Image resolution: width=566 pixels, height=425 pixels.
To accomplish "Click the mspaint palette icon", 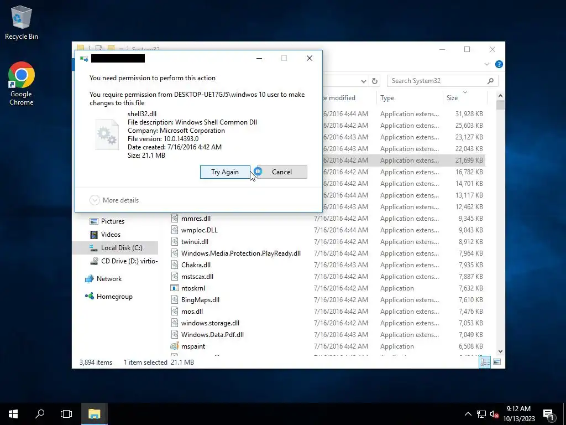I will (175, 346).
